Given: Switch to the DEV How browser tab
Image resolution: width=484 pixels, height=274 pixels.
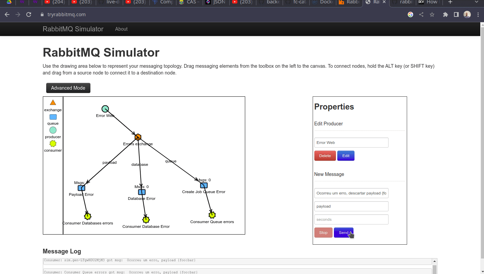Looking at the screenshot, I should (429, 2).
